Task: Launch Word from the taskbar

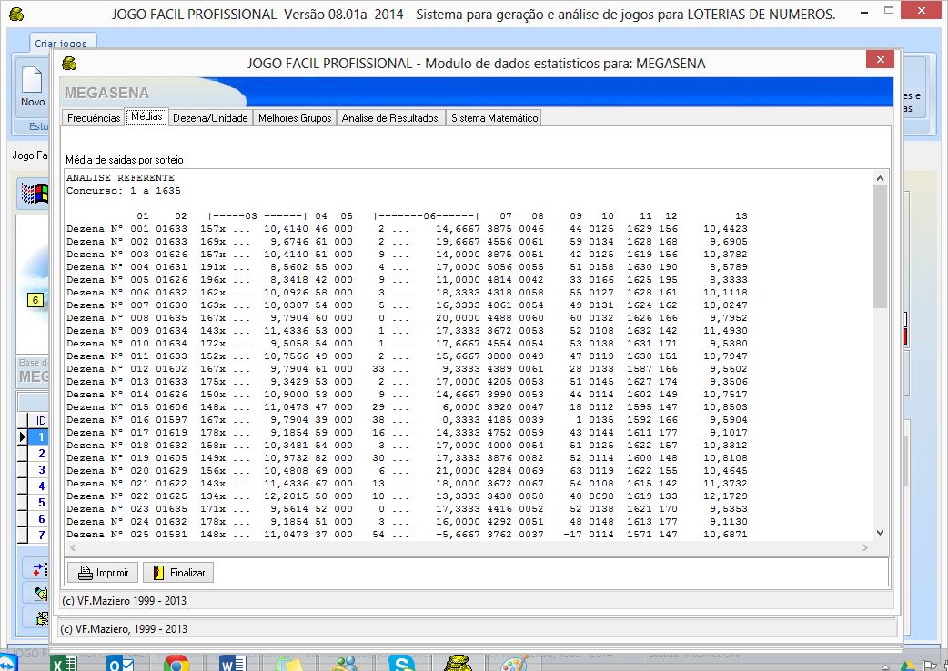Action: (232, 663)
